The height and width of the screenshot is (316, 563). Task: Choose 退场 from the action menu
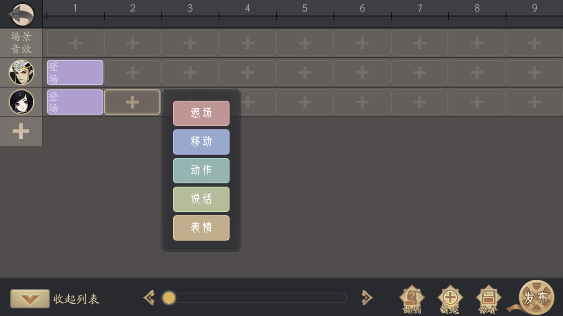(201, 113)
